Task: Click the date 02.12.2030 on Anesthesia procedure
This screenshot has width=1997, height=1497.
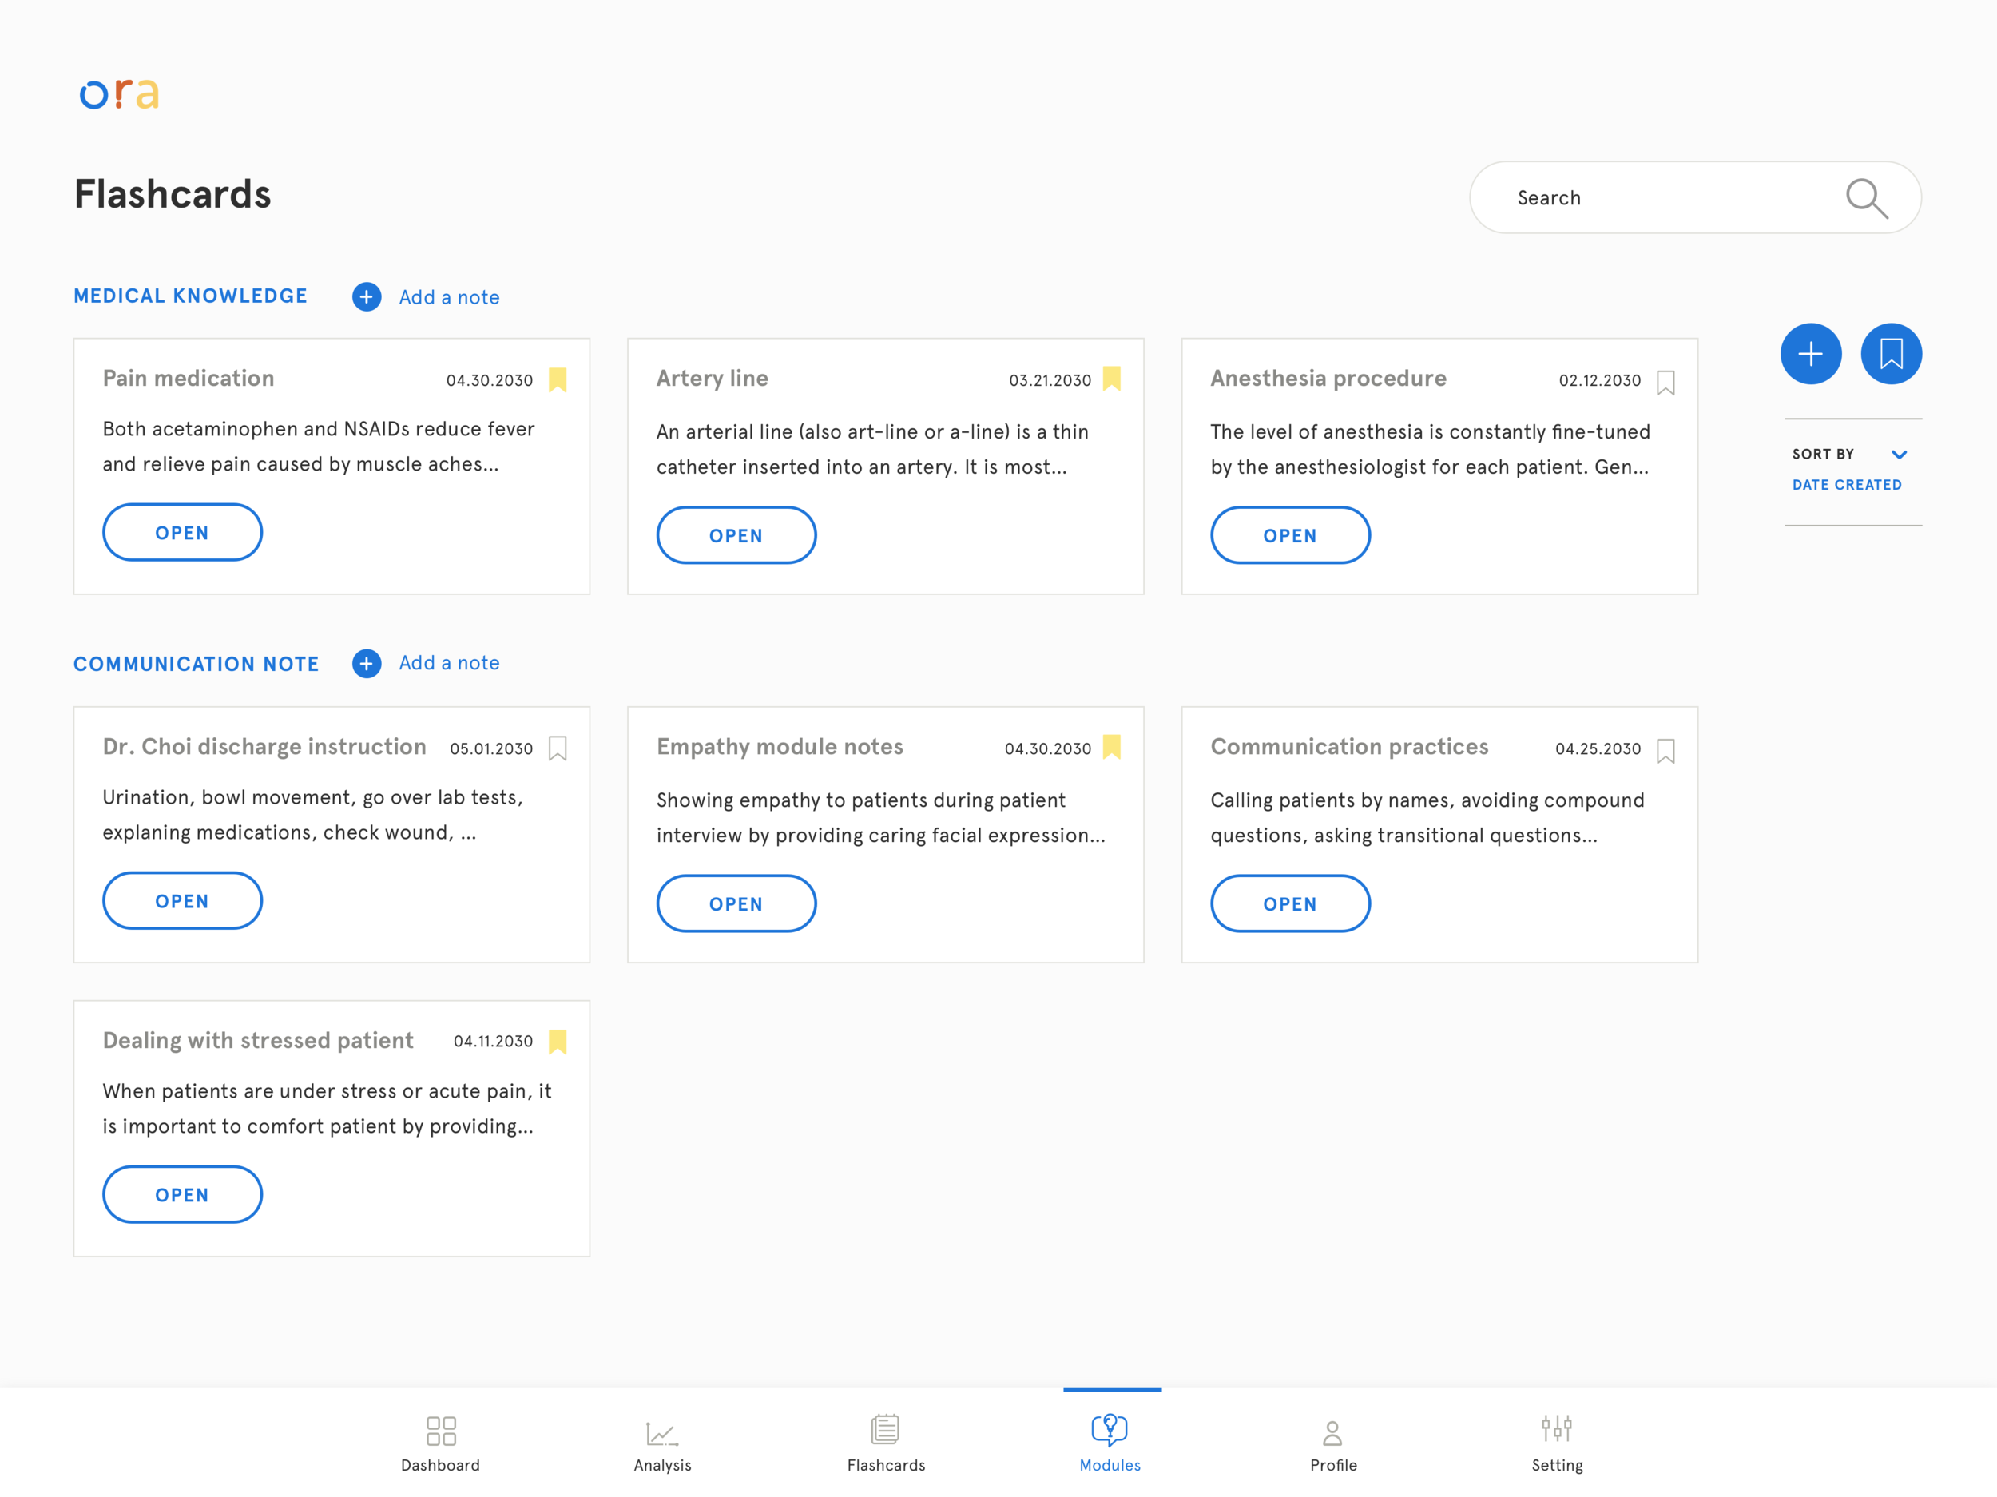Action: coord(1600,381)
